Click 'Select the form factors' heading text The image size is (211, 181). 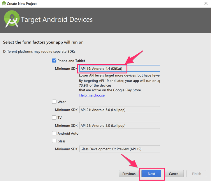coord(43,42)
